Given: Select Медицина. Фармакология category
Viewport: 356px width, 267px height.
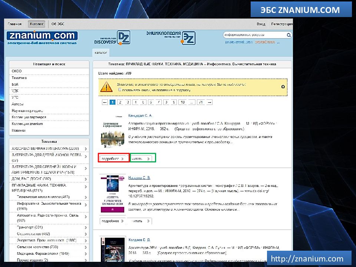Looking at the screenshot, I should coord(43,254).
